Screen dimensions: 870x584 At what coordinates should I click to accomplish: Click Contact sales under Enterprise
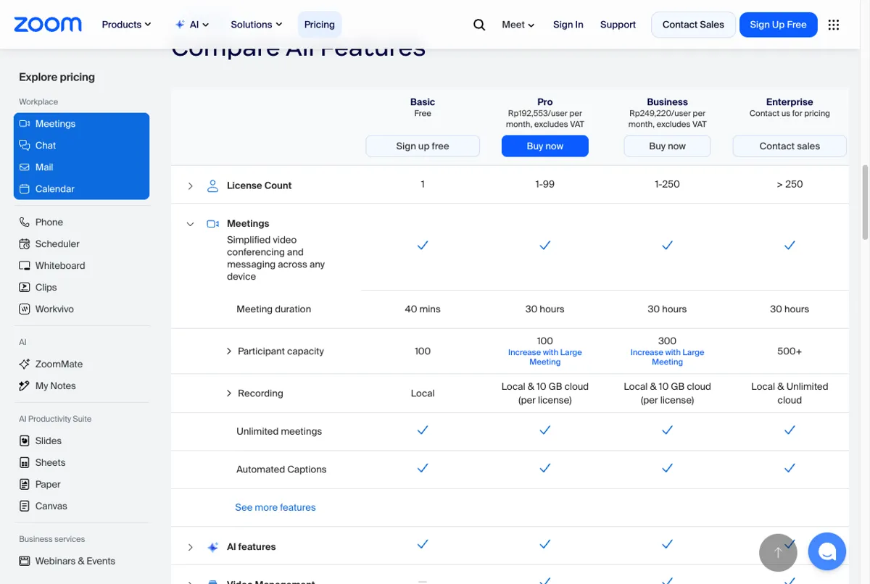(x=790, y=146)
